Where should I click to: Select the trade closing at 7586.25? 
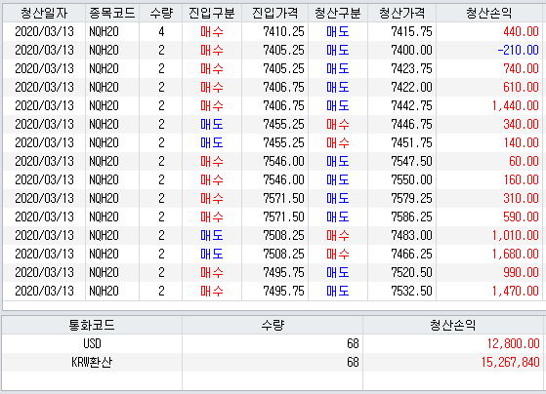click(273, 217)
